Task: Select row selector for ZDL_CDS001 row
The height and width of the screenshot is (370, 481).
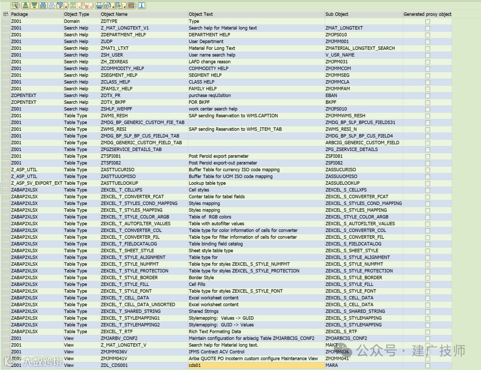Action: (x=6, y=365)
